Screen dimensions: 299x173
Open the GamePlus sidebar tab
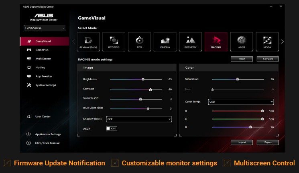pos(42,50)
